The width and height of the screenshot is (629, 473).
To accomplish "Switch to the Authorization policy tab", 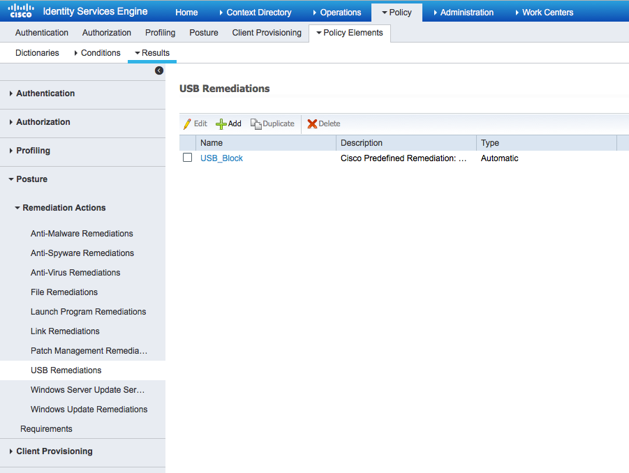I will [107, 33].
